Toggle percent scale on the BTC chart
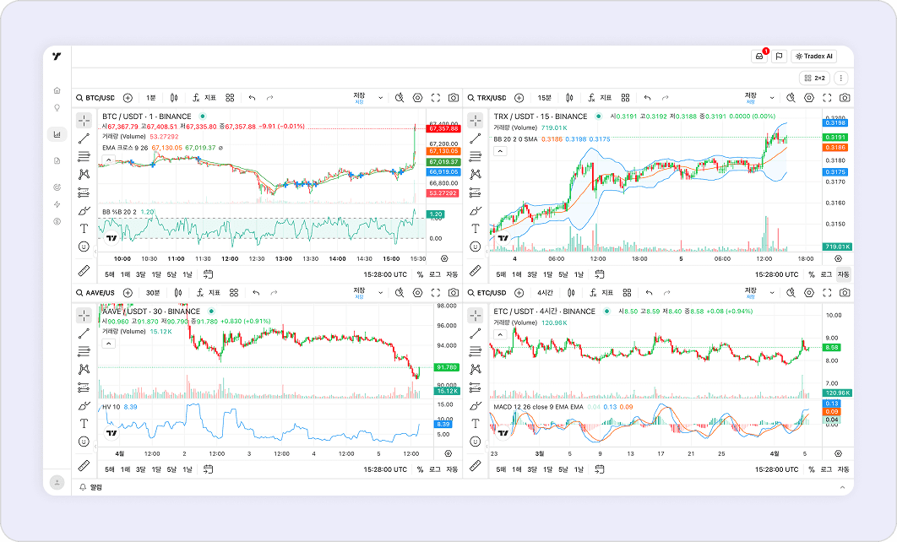This screenshot has height=542, width=897. pyautogui.click(x=420, y=274)
